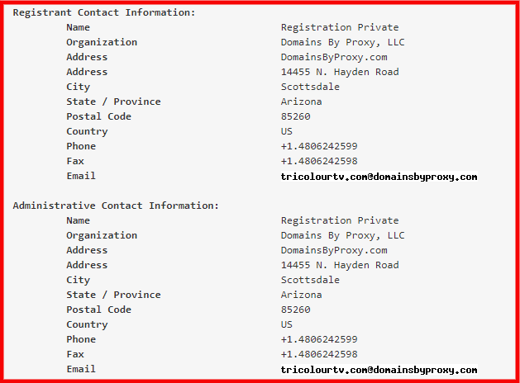Click Registrant phone number +1.4806242599
Viewport: 520px width, 383px height.
pos(319,146)
